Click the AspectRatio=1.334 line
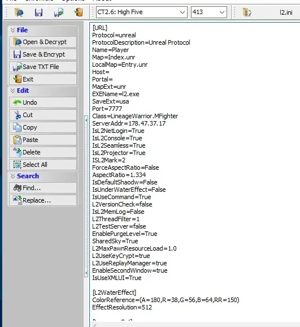This screenshot has height=327, width=300. [119, 175]
